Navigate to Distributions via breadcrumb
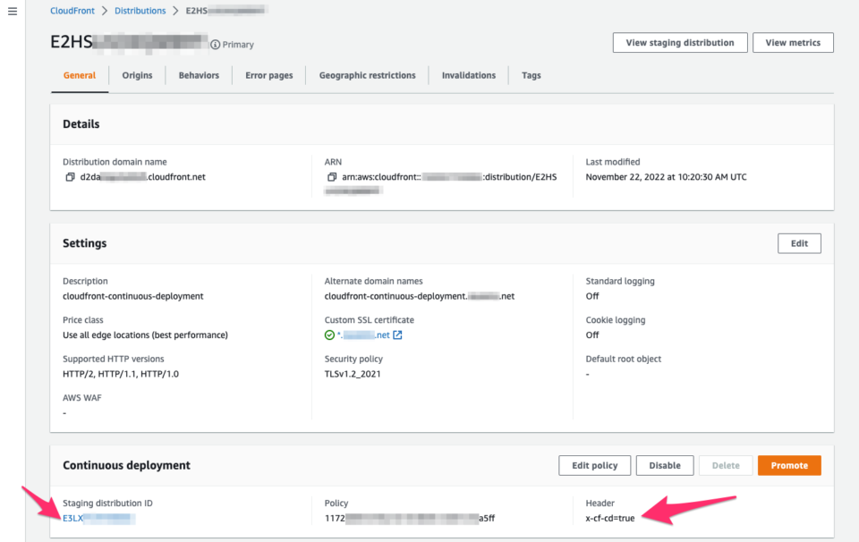The image size is (859, 542). click(140, 11)
